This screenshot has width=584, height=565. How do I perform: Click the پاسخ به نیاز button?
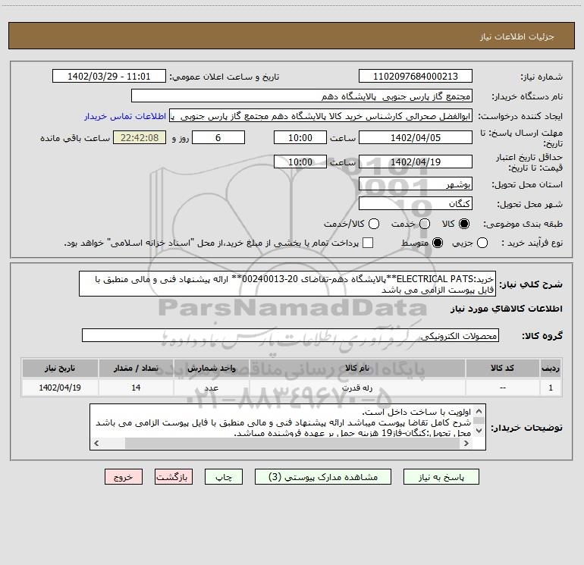tap(441, 477)
